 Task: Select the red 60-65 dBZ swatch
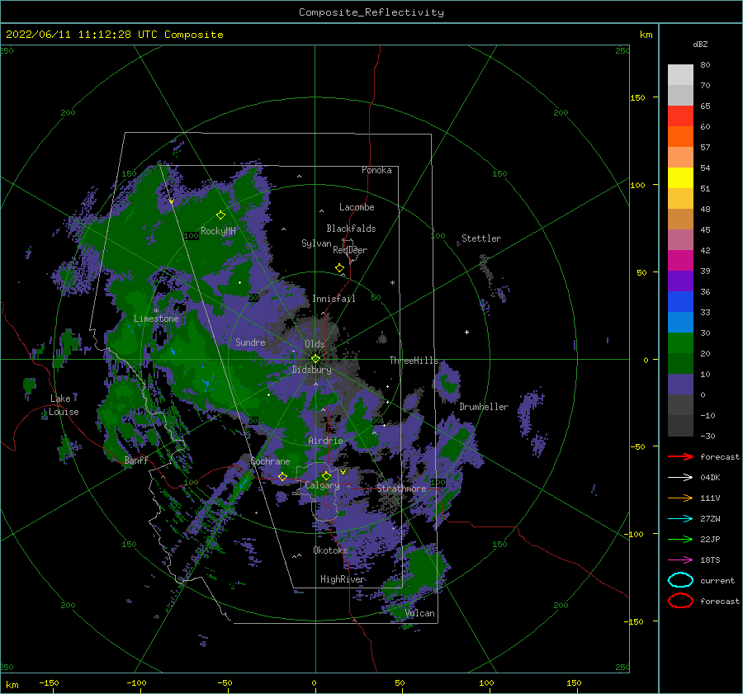[680, 116]
